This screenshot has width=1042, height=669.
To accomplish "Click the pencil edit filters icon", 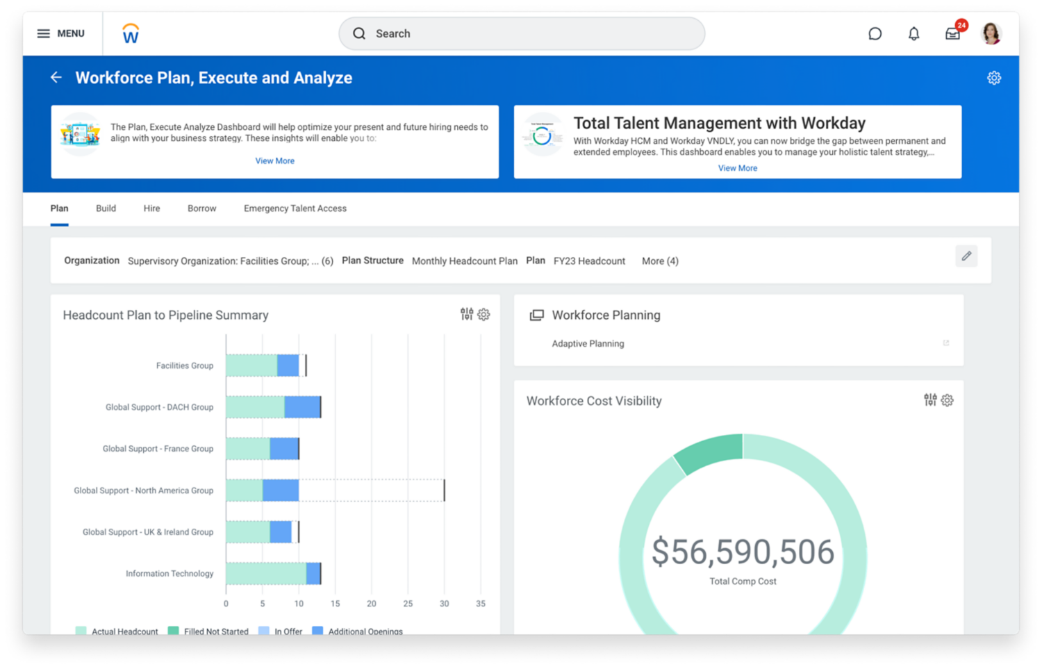I will (x=966, y=256).
